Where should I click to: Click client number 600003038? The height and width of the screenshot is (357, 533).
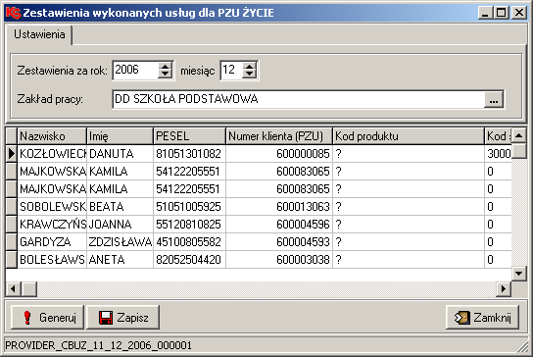279,260
